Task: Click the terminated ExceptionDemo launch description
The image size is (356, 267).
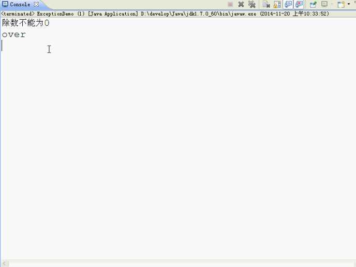Action: (165, 13)
